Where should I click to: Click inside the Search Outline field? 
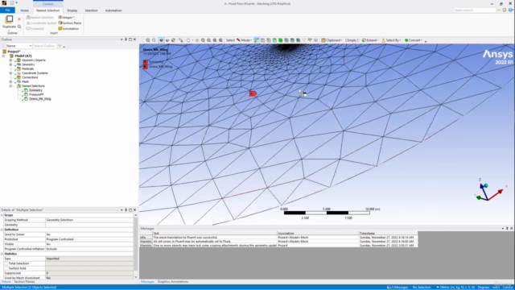[x=44, y=46]
